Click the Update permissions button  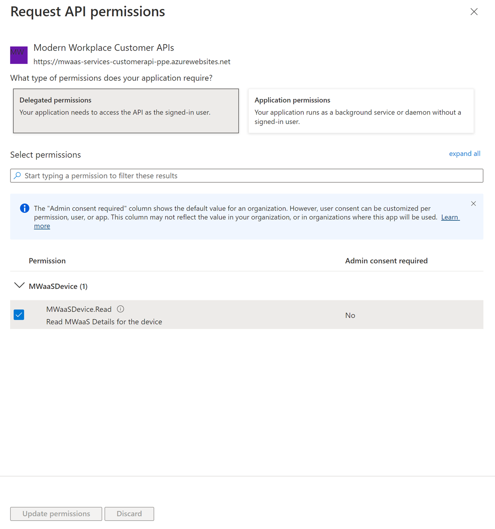[x=55, y=514]
